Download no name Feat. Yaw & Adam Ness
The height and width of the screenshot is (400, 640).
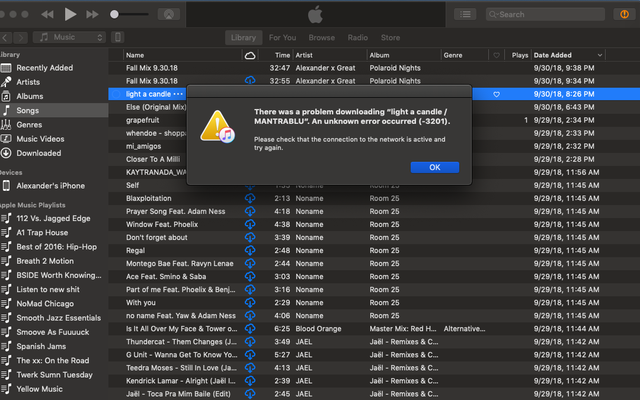pos(250,316)
